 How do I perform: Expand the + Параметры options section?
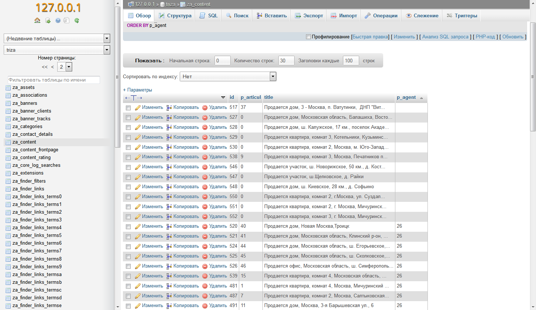pyautogui.click(x=137, y=90)
